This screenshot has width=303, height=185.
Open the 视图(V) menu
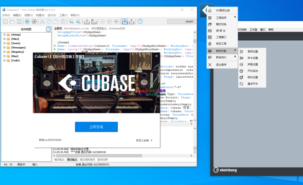29,15
